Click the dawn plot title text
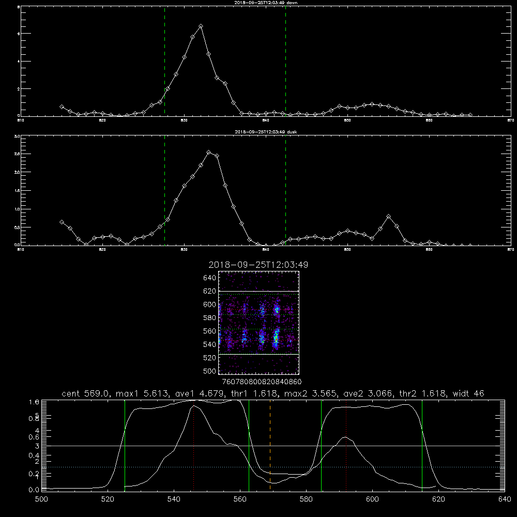Viewport: 517px width, 517px height. coord(266,3)
